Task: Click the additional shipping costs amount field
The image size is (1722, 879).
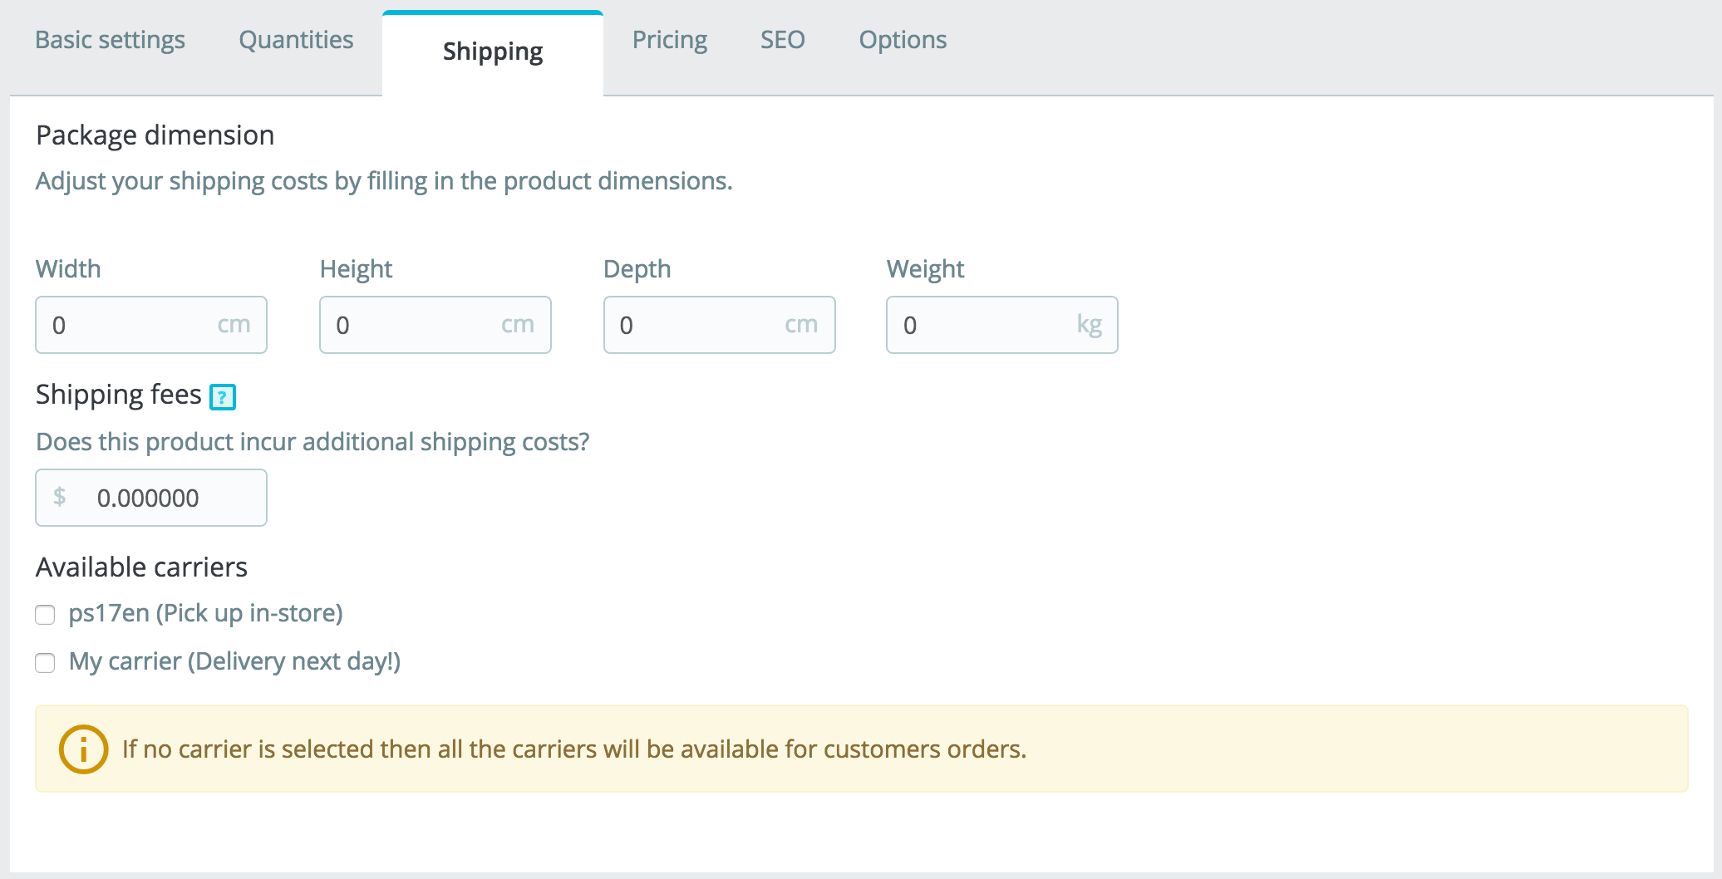Action: tap(151, 498)
